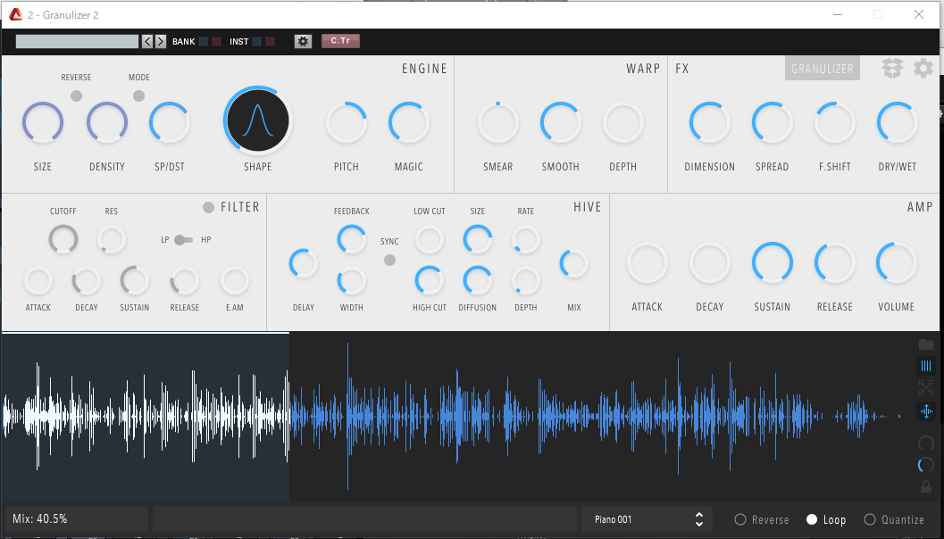Open the box-shaped preset library icon
Screen dimensions: 944x539
click(892, 69)
